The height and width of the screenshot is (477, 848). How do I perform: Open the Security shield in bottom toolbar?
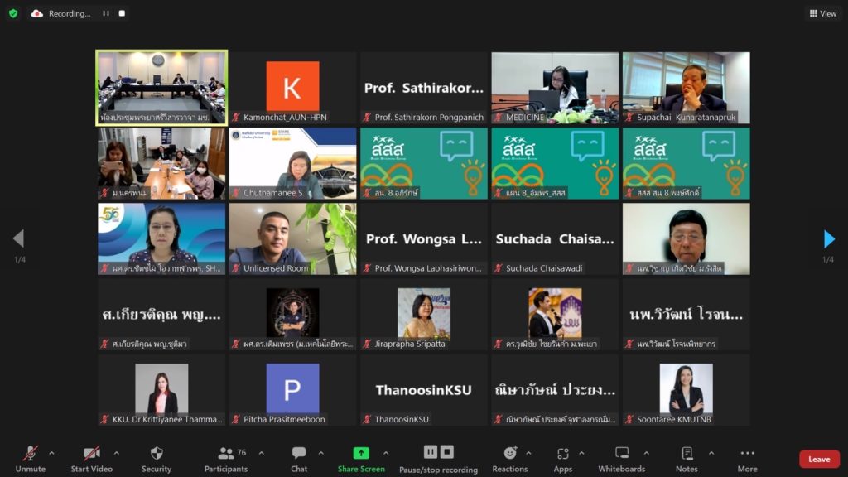[x=157, y=454]
